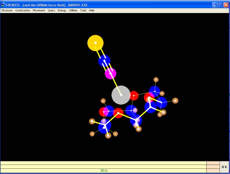
Task: Select the large yellow atom
Action: pos(96,43)
